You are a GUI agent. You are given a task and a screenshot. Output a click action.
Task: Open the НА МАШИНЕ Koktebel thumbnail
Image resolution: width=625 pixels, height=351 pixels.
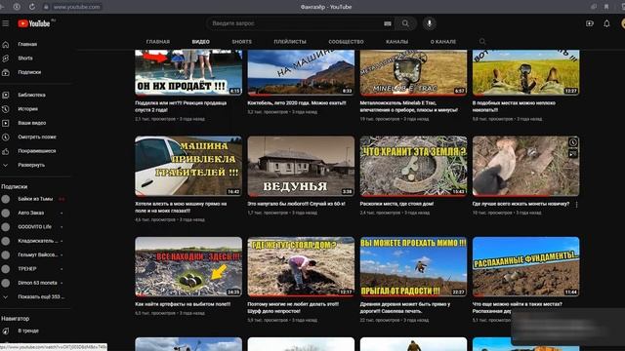301,73
